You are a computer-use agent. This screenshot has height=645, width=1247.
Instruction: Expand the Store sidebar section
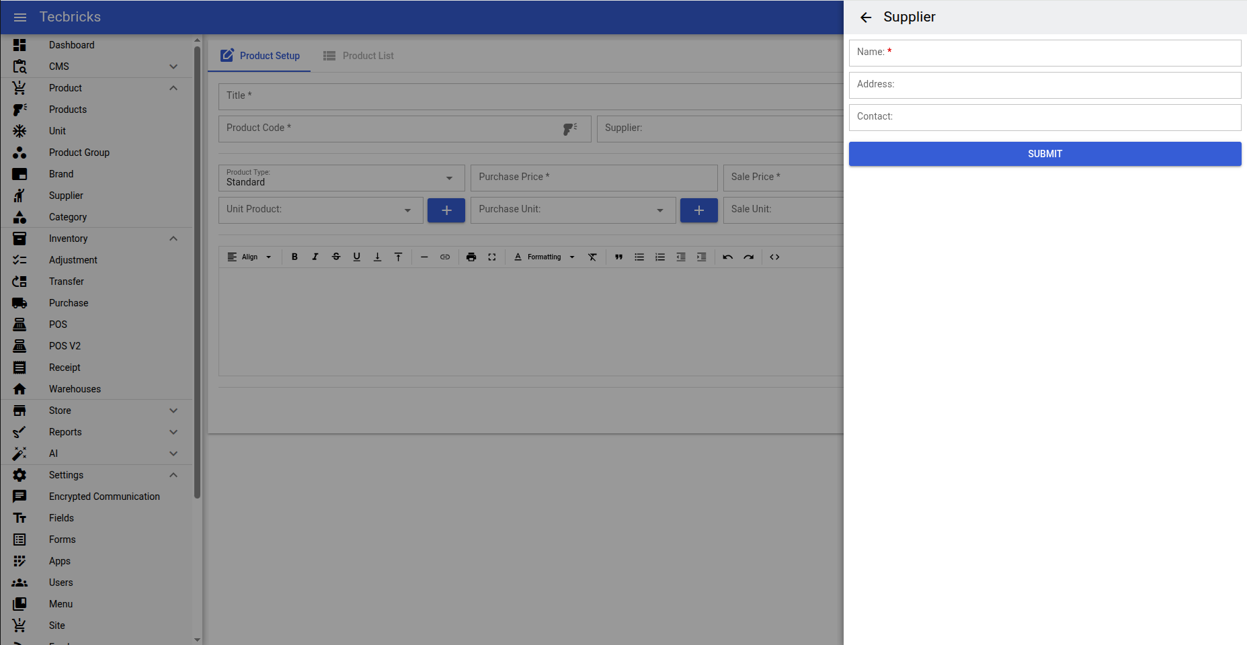[96, 411]
